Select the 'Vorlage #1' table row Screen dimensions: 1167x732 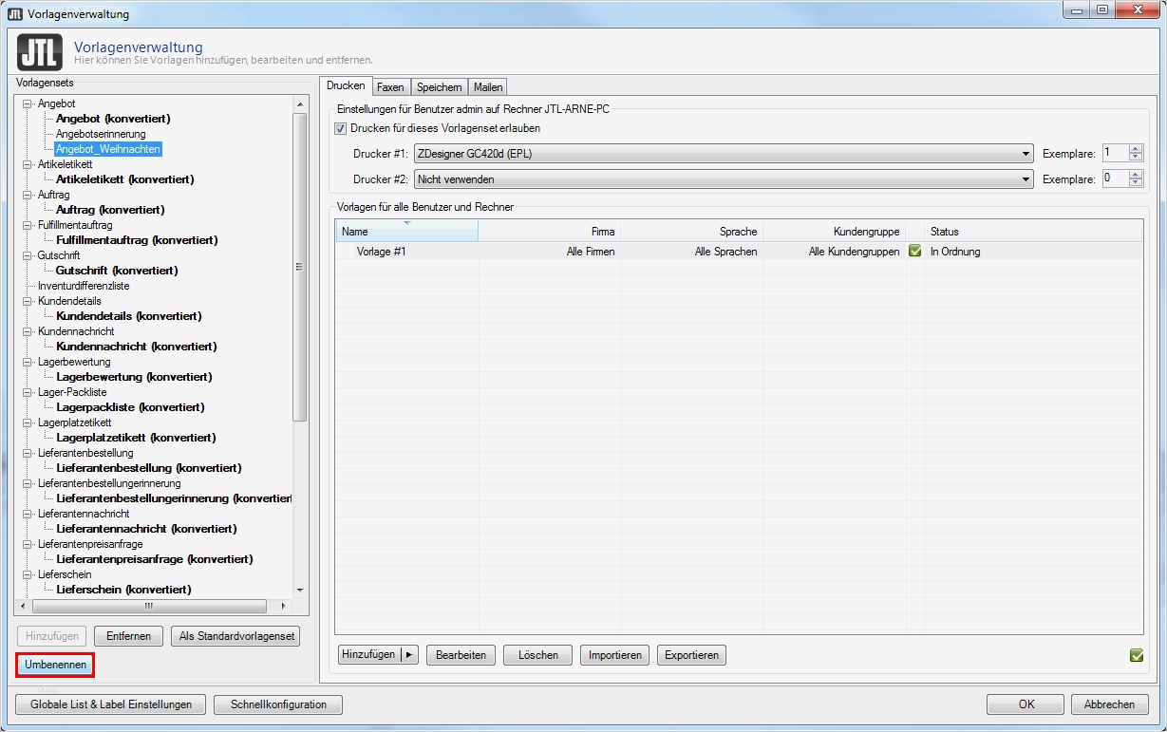click(739, 252)
